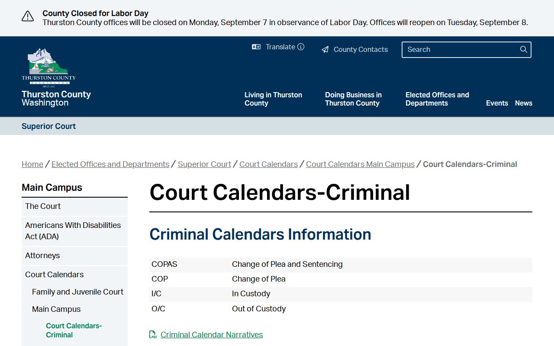
Task: Click the Thurston County logo image
Action: point(48,67)
